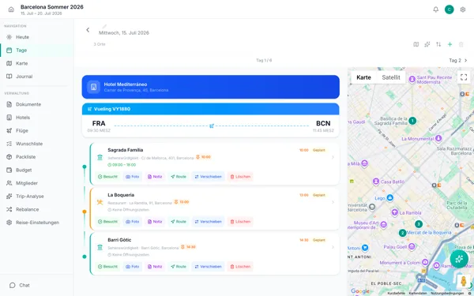This screenshot has height=296, width=474.
Task: Add Notiz to Barri Gòtic
Action: pyautogui.click(x=155, y=267)
